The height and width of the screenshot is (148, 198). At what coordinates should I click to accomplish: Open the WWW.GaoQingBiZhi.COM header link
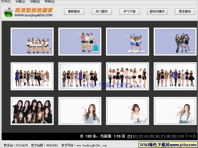pyautogui.click(x=33, y=15)
